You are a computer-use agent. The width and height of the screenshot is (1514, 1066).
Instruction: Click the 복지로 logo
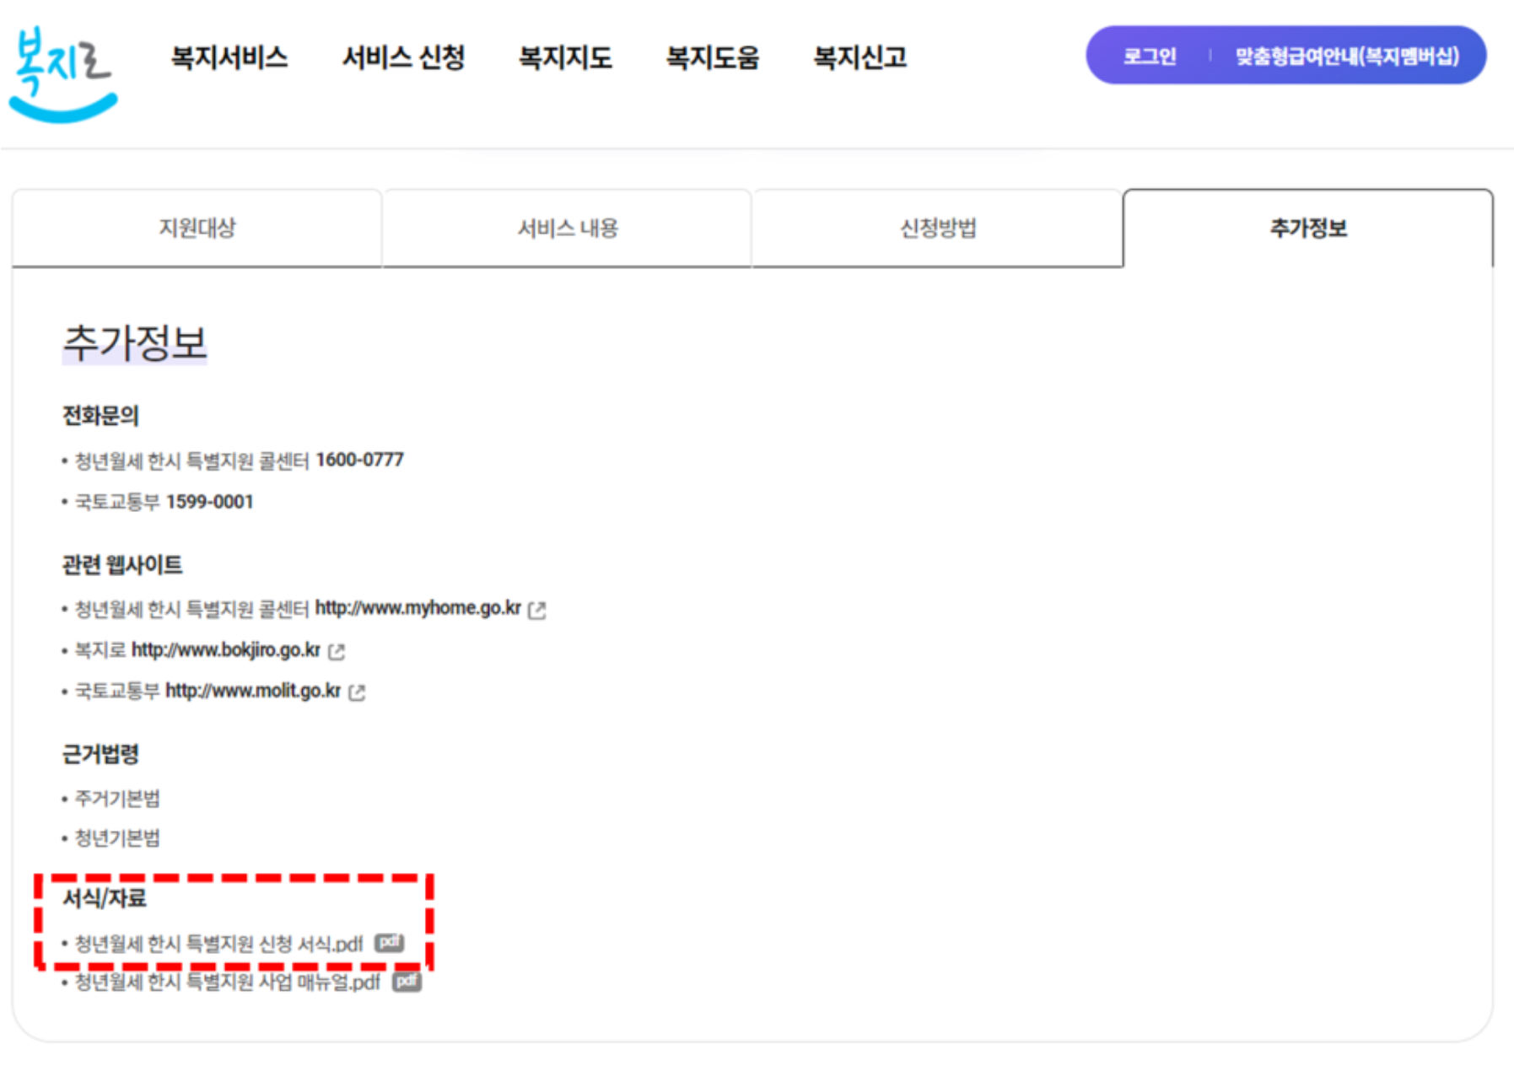62,74
